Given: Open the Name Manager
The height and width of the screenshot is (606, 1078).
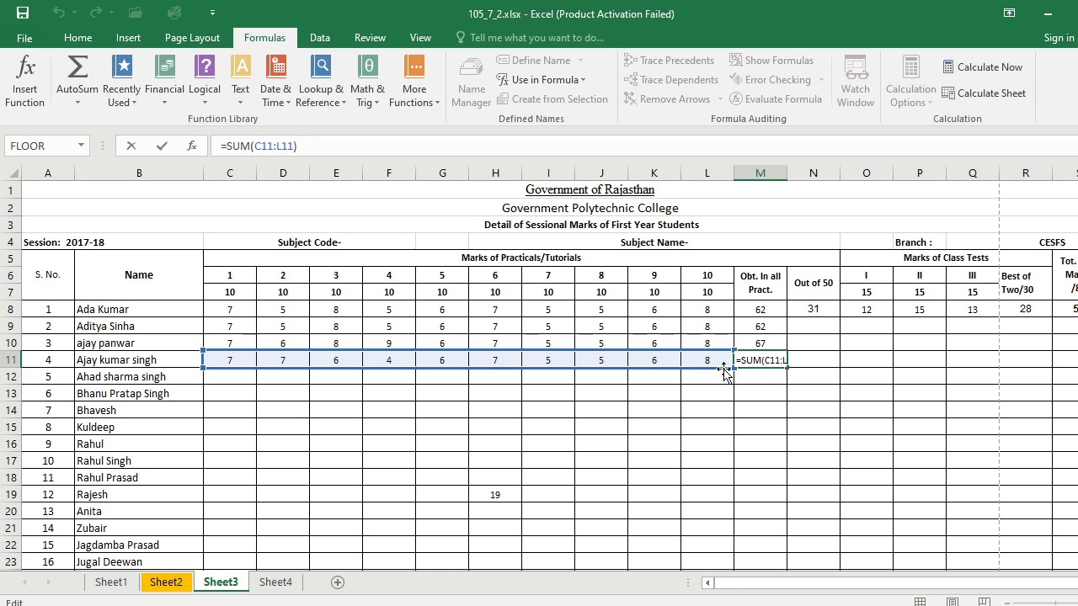Looking at the screenshot, I should point(472,82).
